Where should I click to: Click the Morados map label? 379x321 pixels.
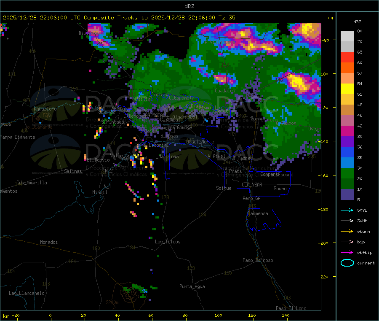[49, 242]
